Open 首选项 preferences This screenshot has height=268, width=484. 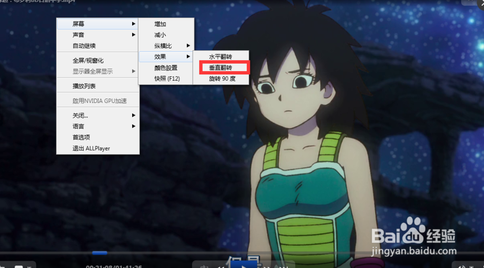(x=98, y=138)
